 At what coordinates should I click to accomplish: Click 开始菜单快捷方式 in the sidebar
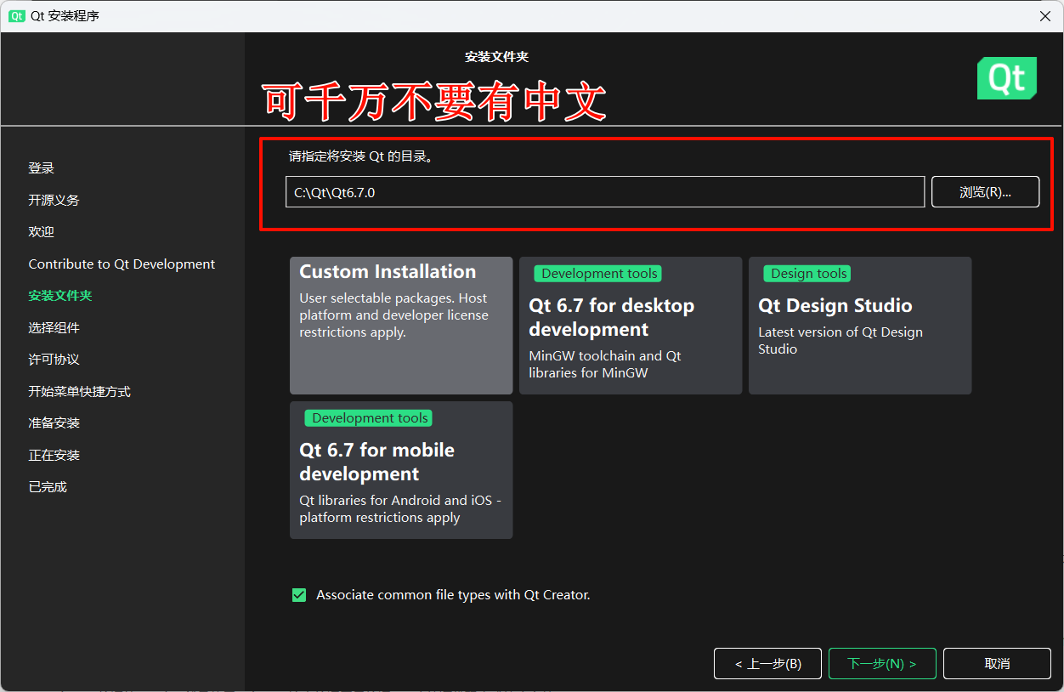pyautogui.click(x=79, y=391)
